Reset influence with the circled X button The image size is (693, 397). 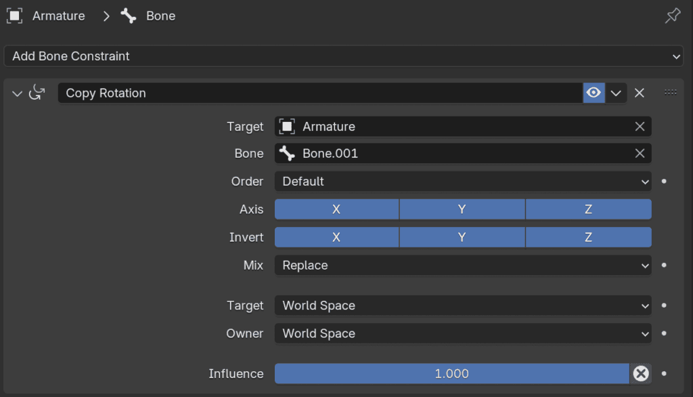coord(641,373)
